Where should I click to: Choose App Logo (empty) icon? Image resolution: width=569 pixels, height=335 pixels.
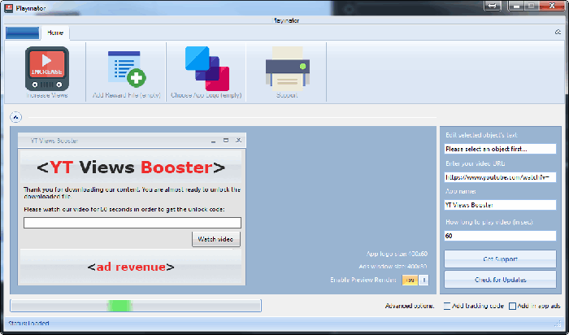click(x=206, y=68)
